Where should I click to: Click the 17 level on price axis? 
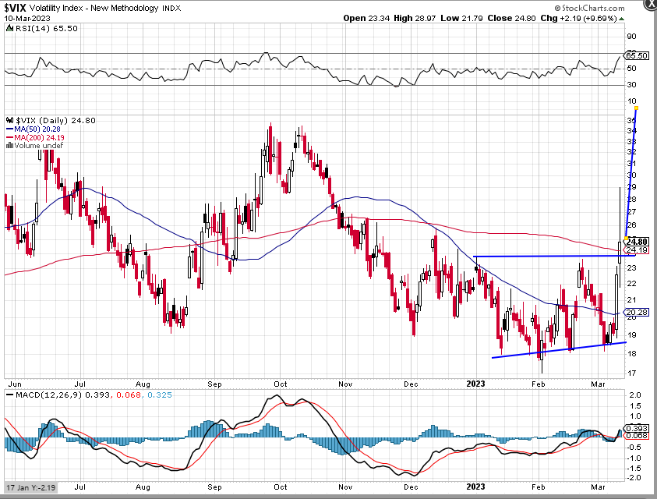tap(631, 373)
